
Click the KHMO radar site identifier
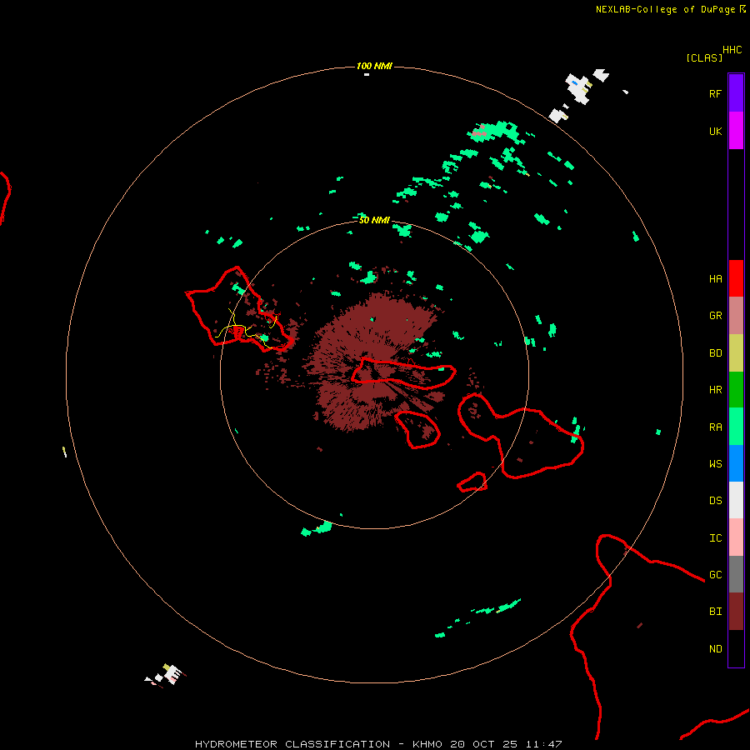tap(427, 744)
